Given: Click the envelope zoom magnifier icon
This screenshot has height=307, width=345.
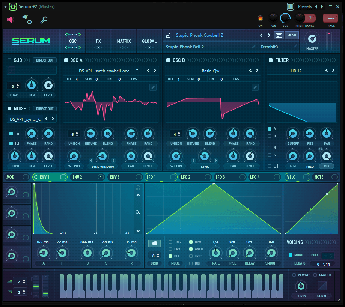Looking at the screenshot, I should pyautogui.click(x=138, y=212).
